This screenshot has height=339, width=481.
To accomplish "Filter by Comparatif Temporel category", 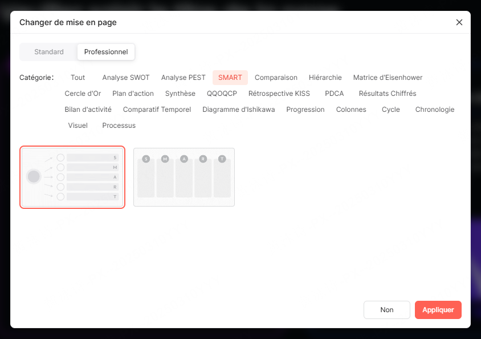I will [x=157, y=110].
